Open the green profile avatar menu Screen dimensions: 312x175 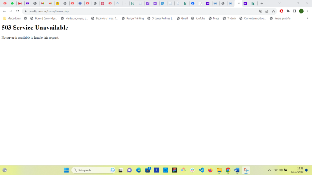tap(301, 11)
